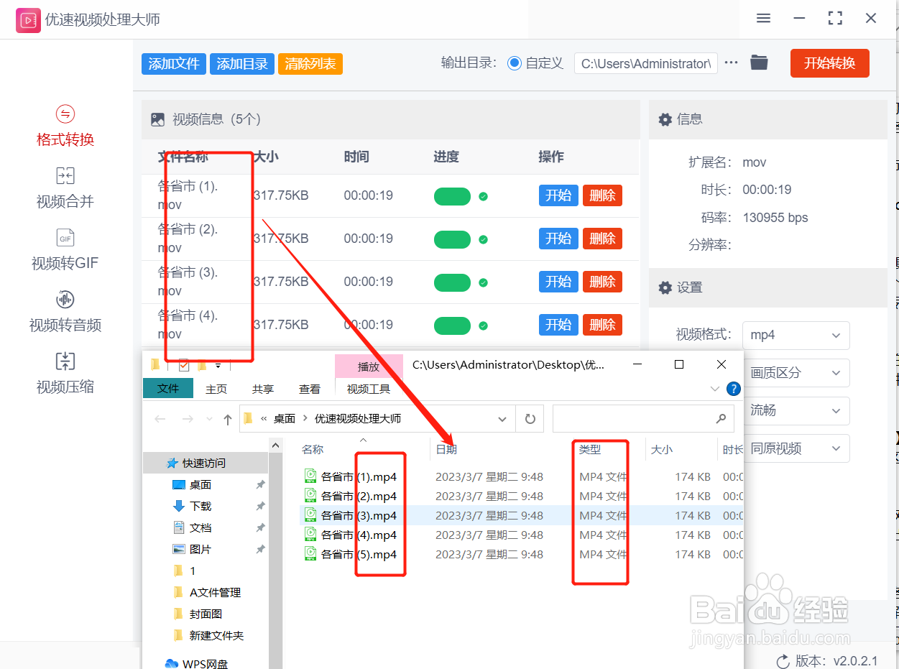This screenshot has width=899, height=669.
Task: Open the 文件 tab in Explorer
Action: (168, 389)
